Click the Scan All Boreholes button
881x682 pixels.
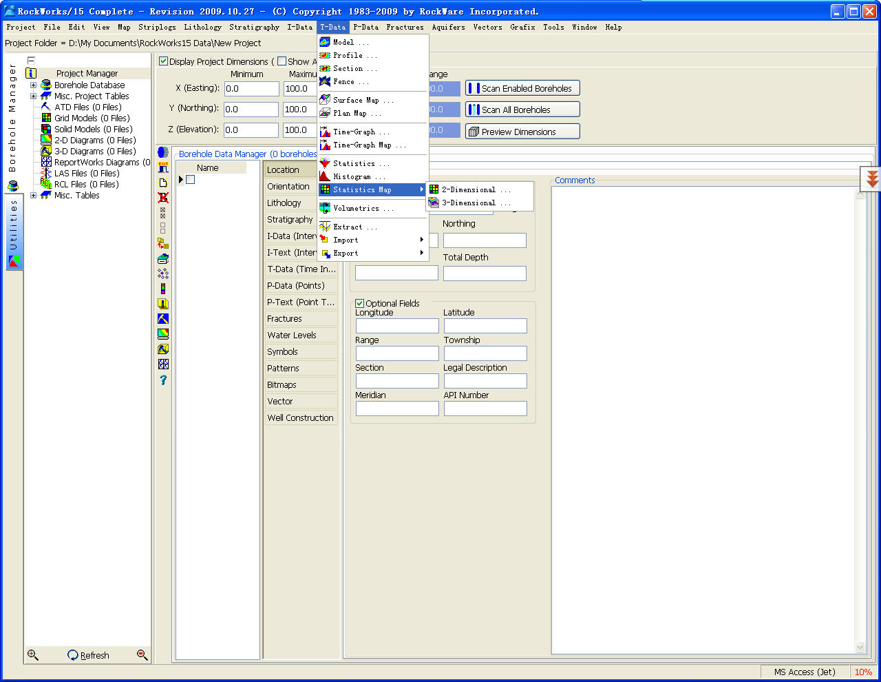tap(522, 110)
